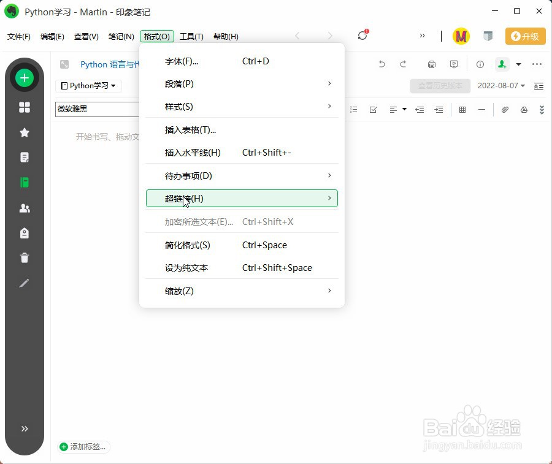Open notebooks icon in sidebar
This screenshot has width=552, height=464.
click(25, 182)
